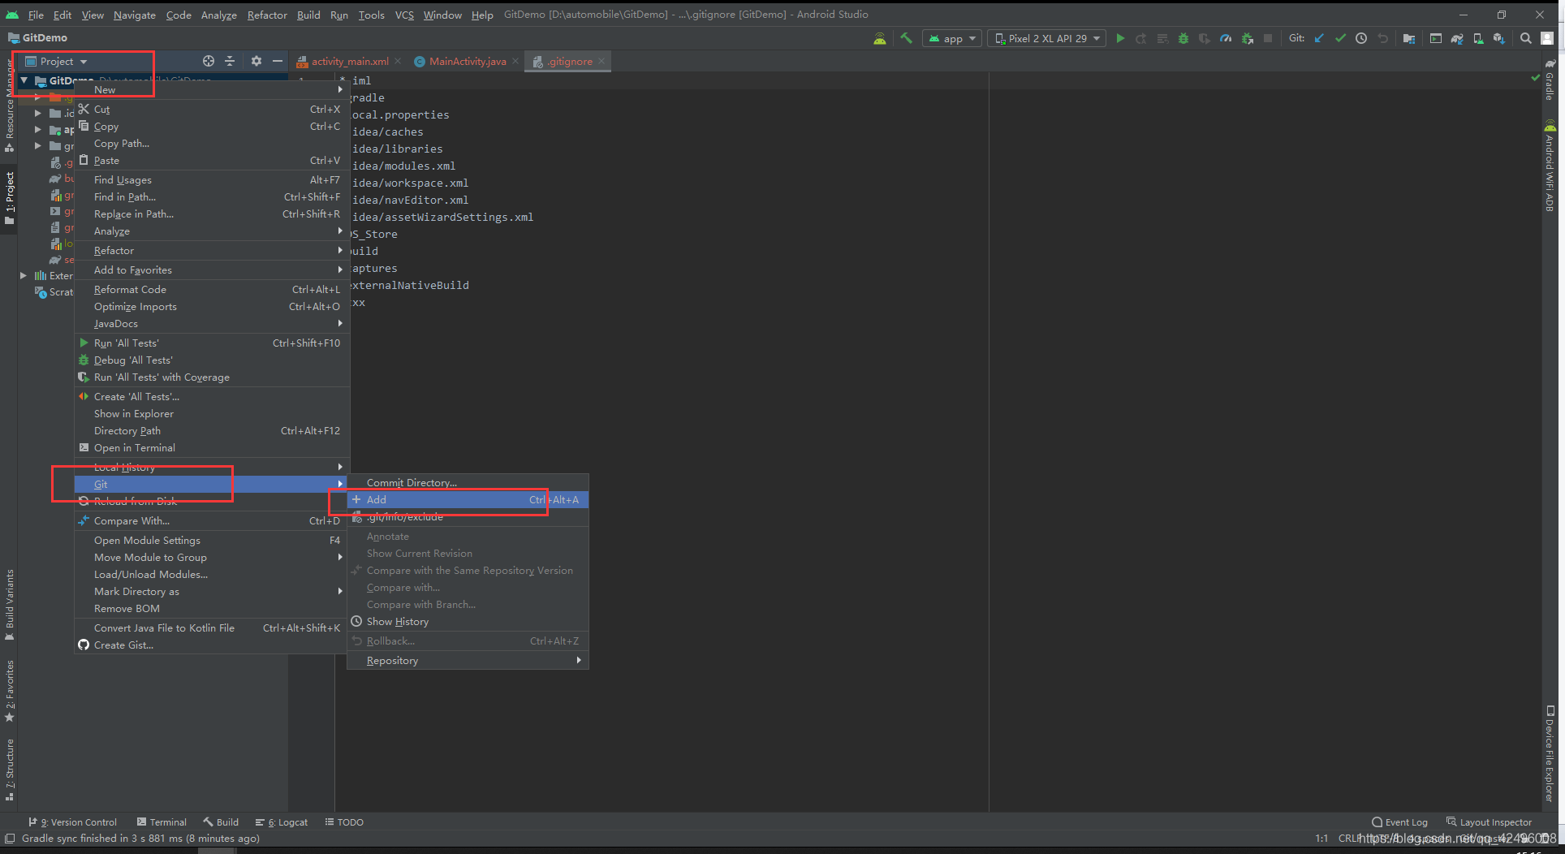
Task: Switch to MainActivity.java editor tab
Action: coord(467,61)
